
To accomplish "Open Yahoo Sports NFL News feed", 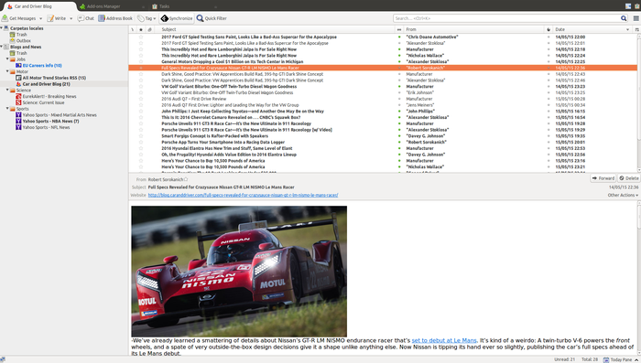I will coord(42,127).
